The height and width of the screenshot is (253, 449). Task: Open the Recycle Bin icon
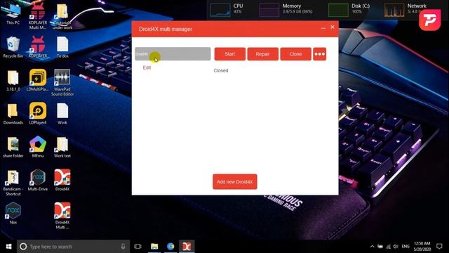pos(13,47)
